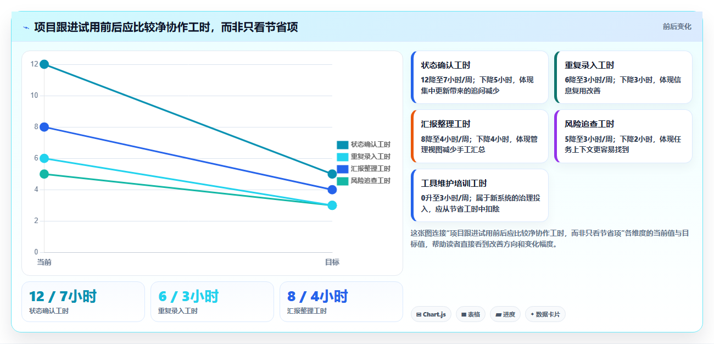Click the text 8降至4小时/周
Screen dimensions: 714x344
click(x=445, y=140)
